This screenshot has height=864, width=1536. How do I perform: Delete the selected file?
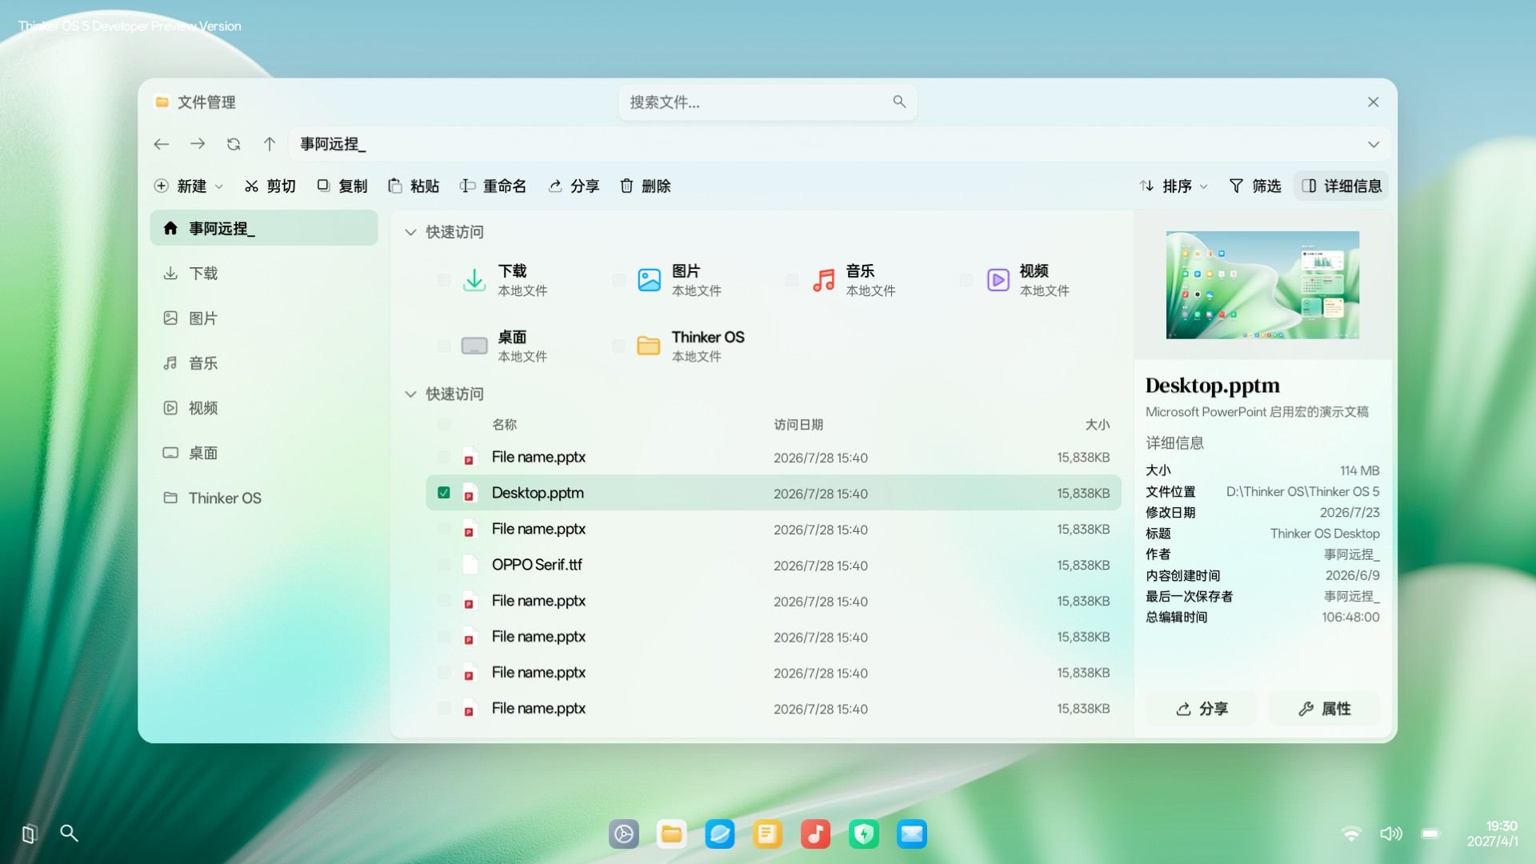(x=645, y=186)
